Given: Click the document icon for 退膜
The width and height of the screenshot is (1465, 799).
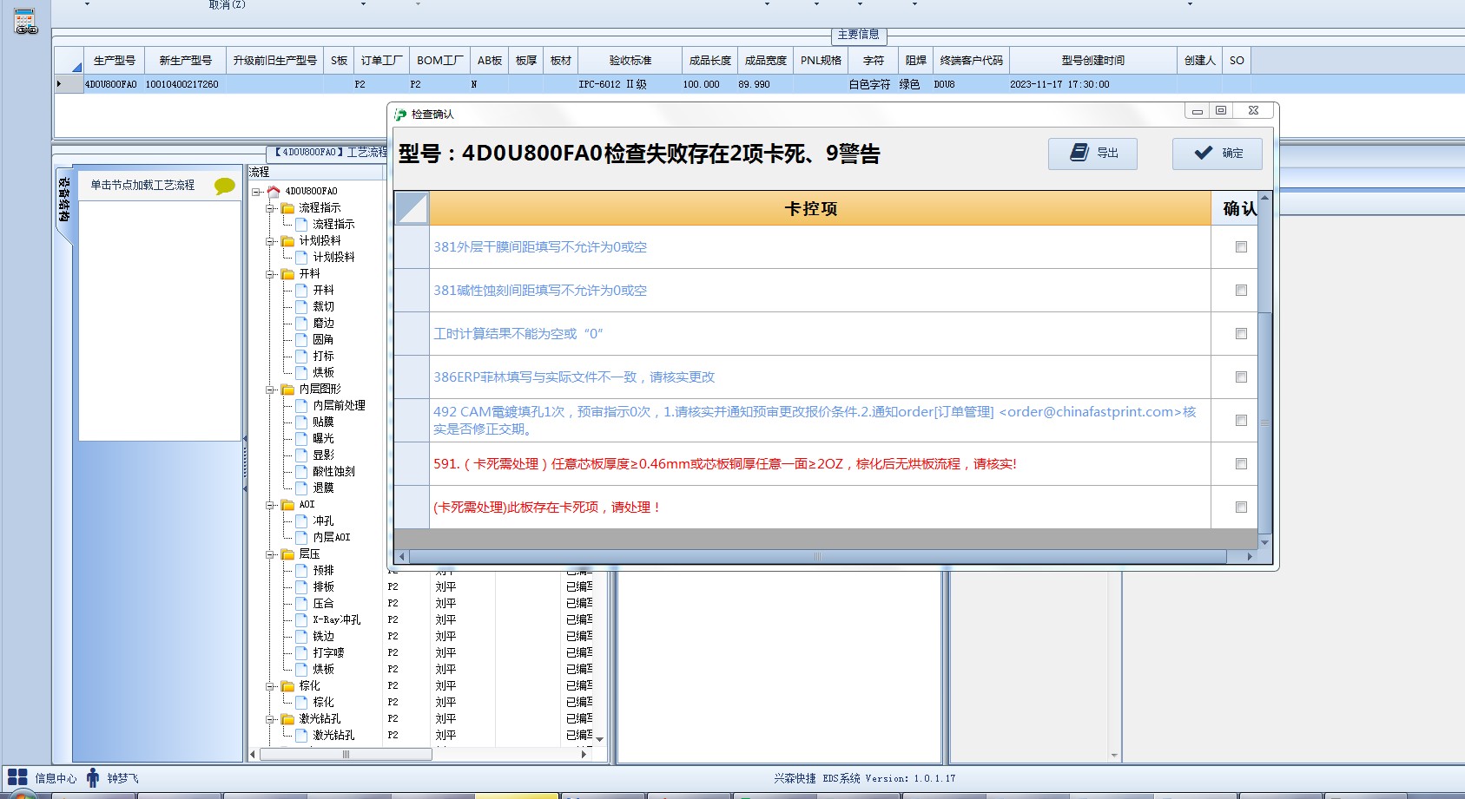Looking at the screenshot, I should pos(301,488).
